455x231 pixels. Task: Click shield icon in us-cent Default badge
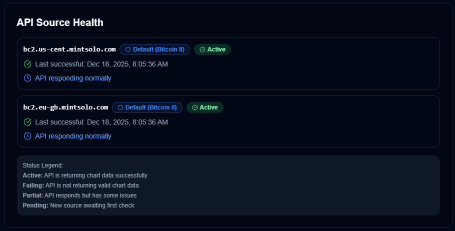click(x=128, y=49)
